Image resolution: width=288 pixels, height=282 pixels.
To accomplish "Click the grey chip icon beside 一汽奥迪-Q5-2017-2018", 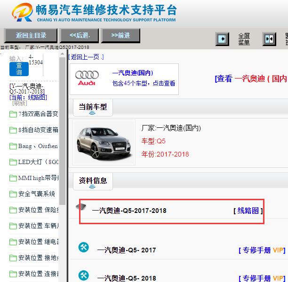I will click(x=81, y=207).
